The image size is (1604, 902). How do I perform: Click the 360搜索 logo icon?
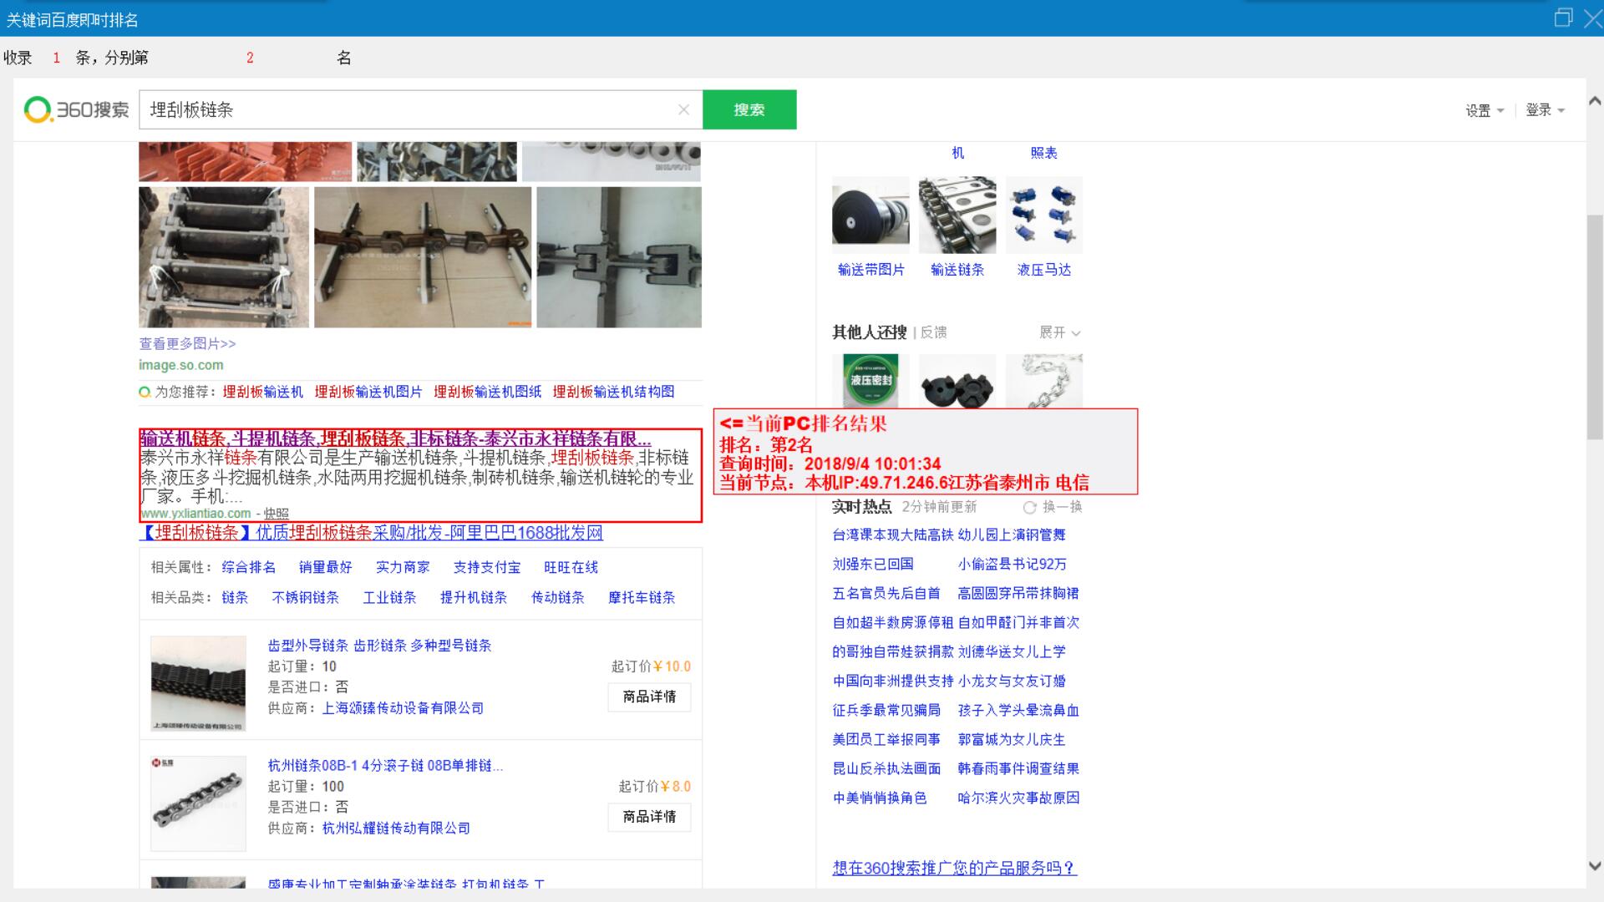38,109
